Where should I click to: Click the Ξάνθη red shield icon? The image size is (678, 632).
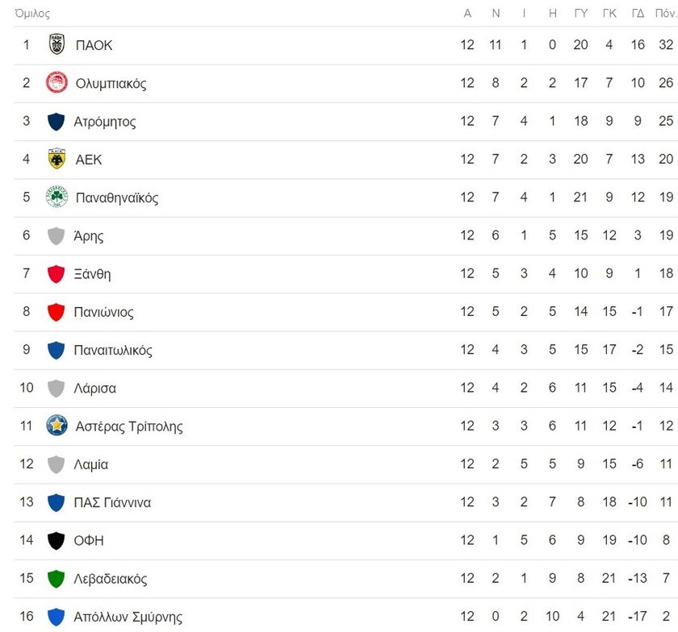pos(56,273)
